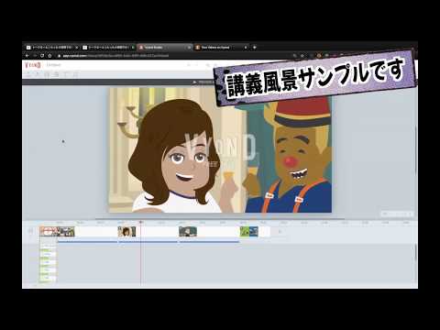Open a new browser tab with plus
The image size is (440, 330).
coord(255,48)
